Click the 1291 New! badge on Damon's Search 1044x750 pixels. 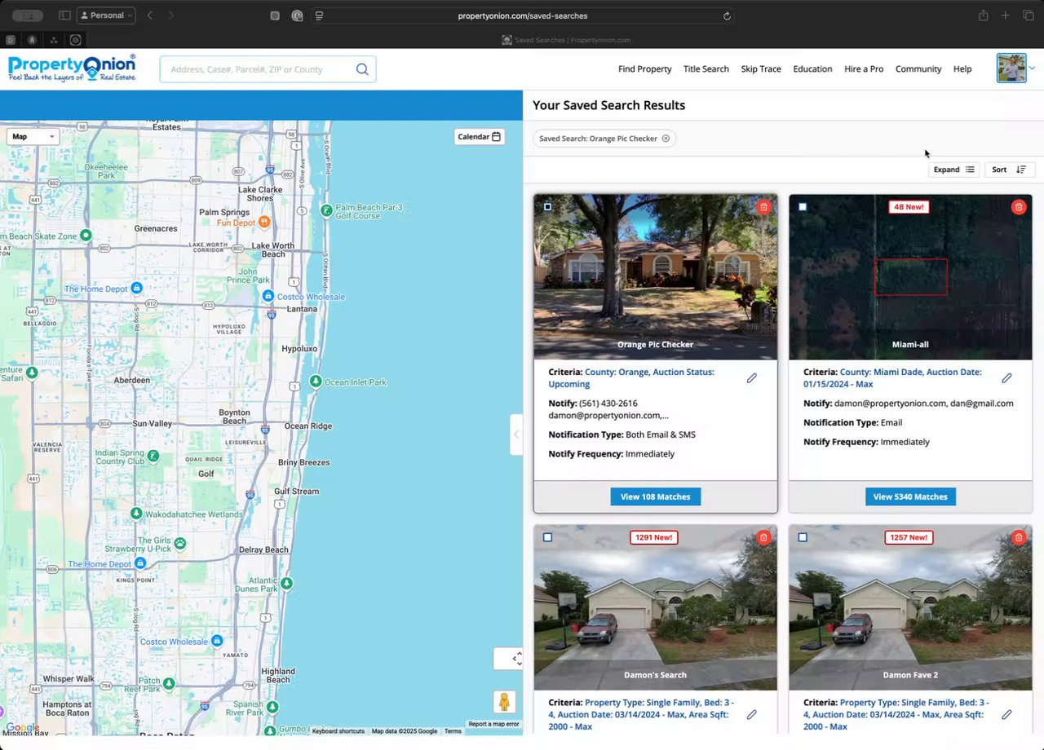click(654, 537)
